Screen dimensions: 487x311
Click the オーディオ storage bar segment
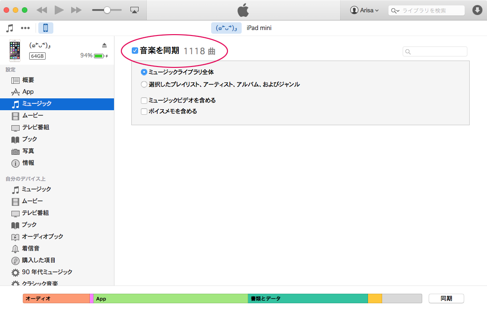pyautogui.click(x=56, y=299)
